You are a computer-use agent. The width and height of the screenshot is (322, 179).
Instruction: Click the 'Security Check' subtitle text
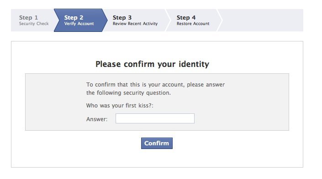point(34,24)
